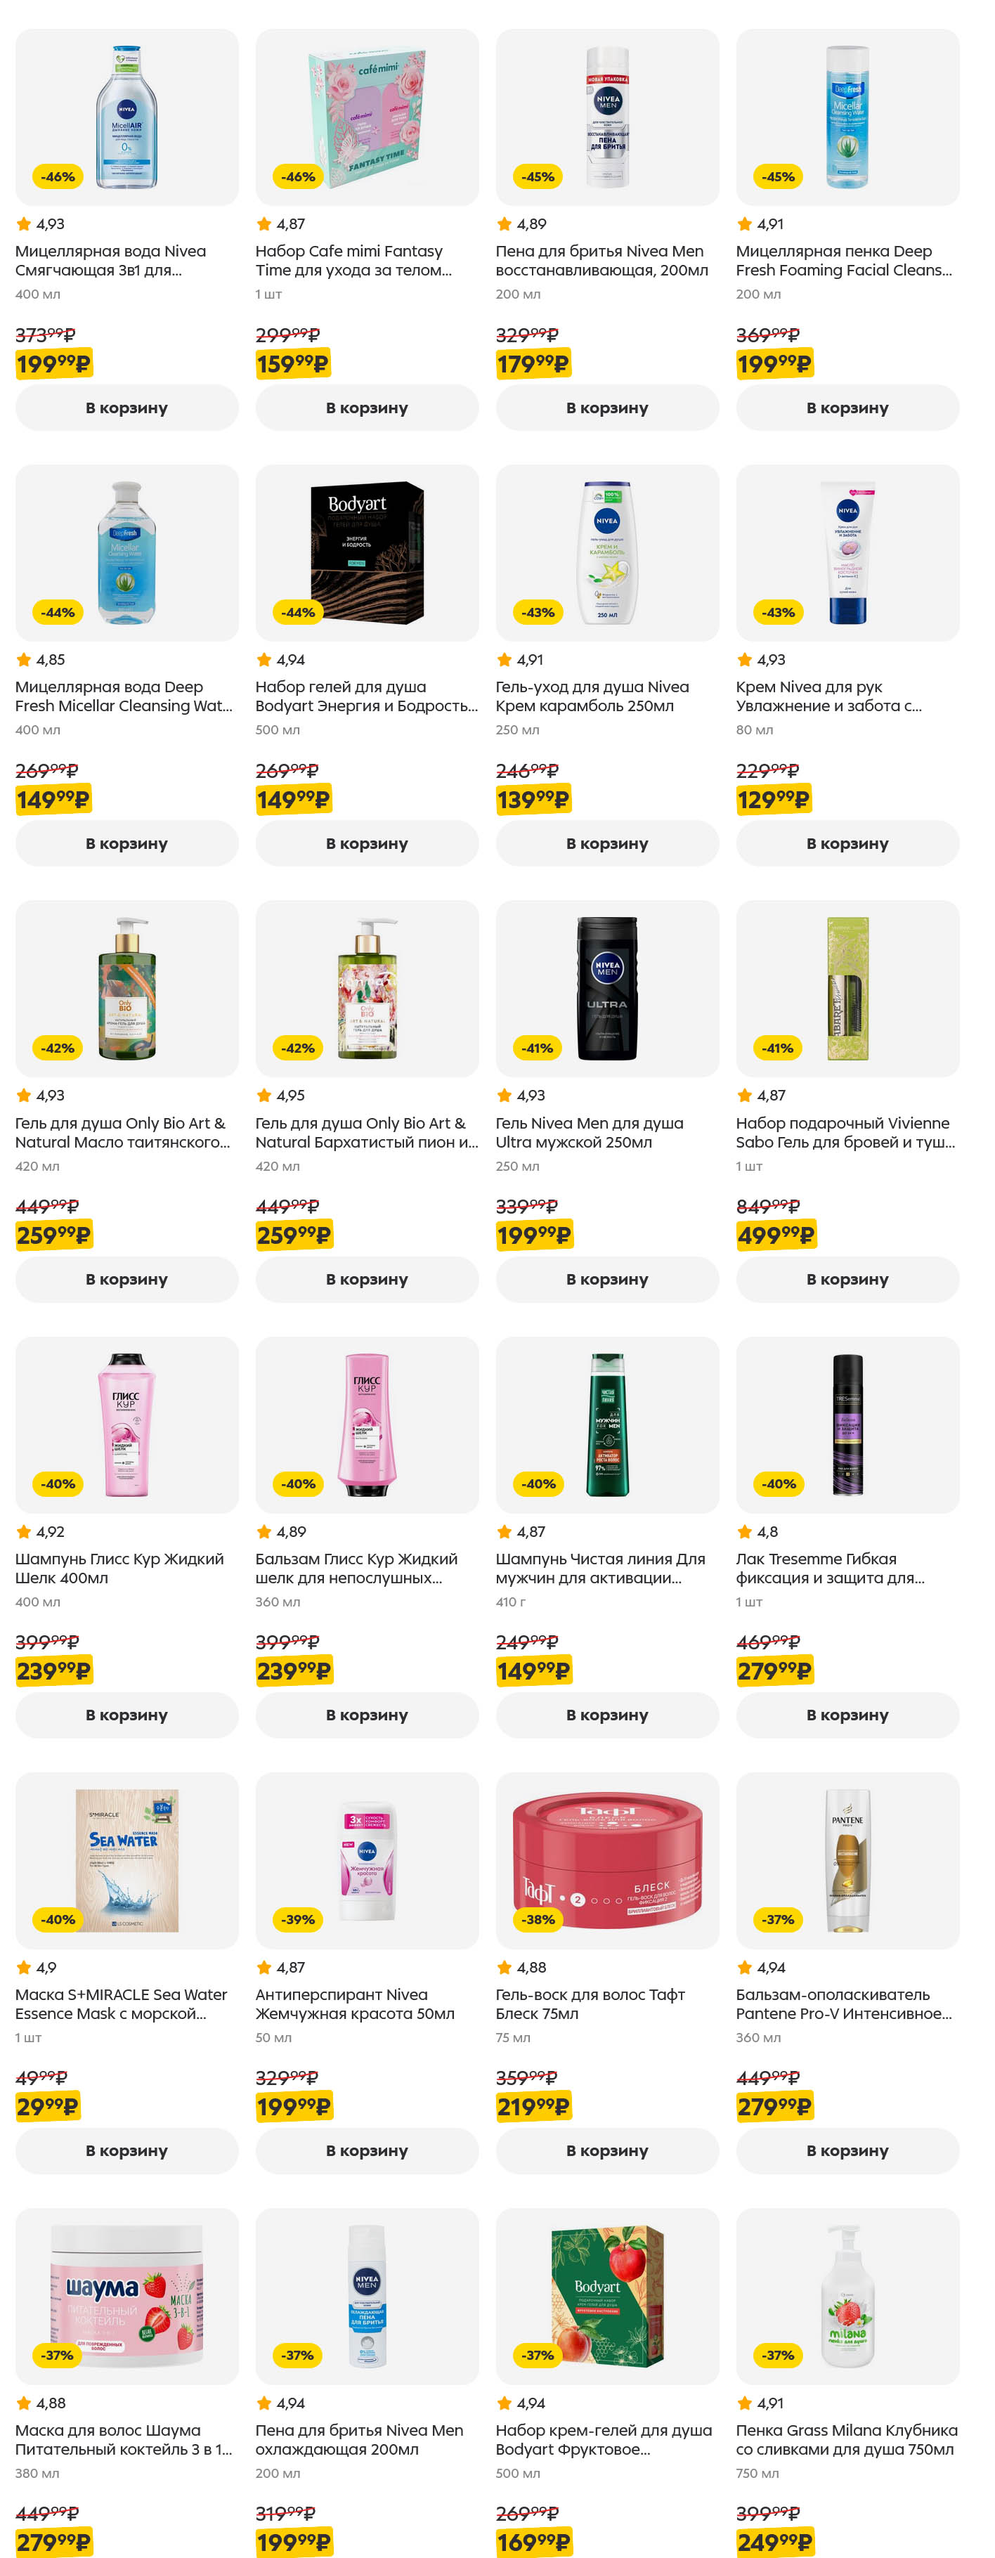Open the Deep Fresh micellar foam title link
The height and width of the screenshot is (2558, 995).
(x=843, y=260)
